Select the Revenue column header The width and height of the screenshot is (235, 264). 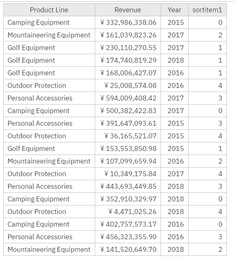[128, 10]
